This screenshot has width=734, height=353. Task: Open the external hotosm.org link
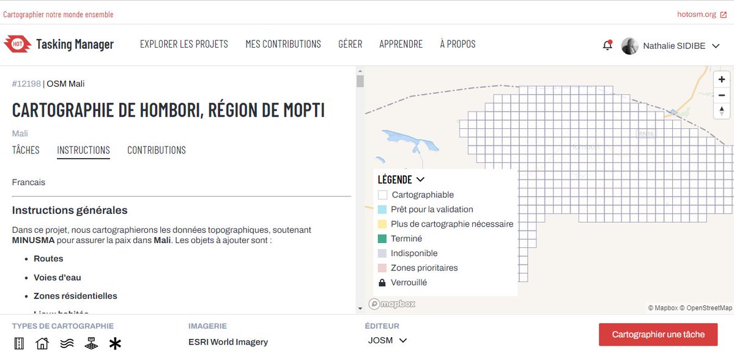(x=703, y=14)
